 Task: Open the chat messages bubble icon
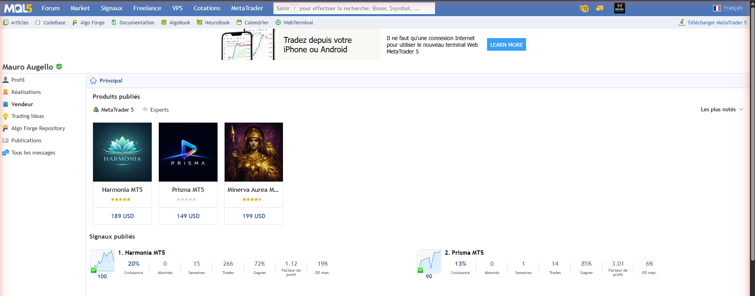600,8
